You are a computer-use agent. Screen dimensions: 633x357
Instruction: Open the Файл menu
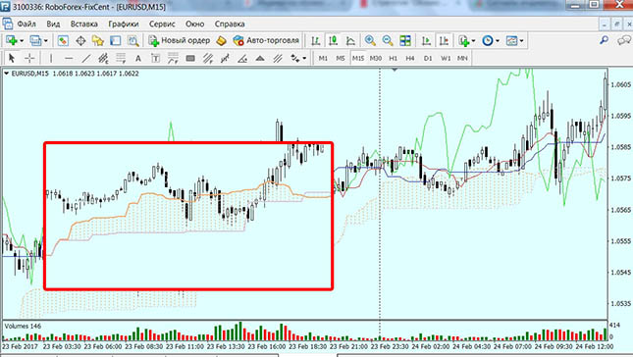click(26, 24)
